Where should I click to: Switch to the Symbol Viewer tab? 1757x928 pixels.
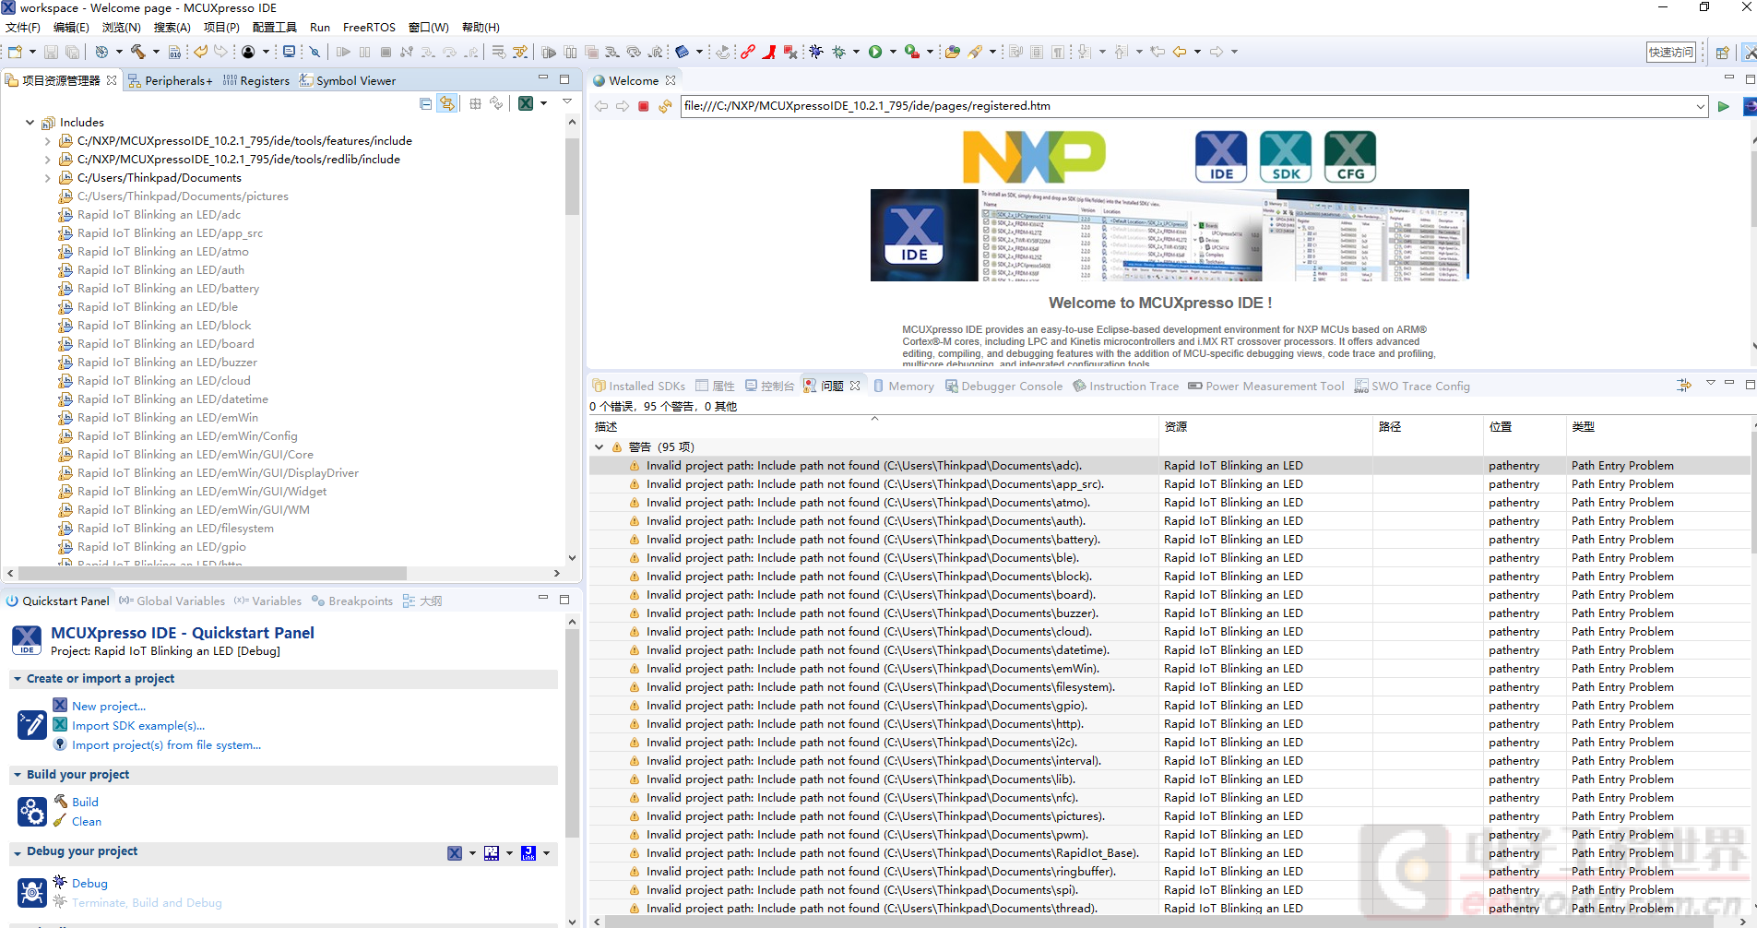click(348, 81)
